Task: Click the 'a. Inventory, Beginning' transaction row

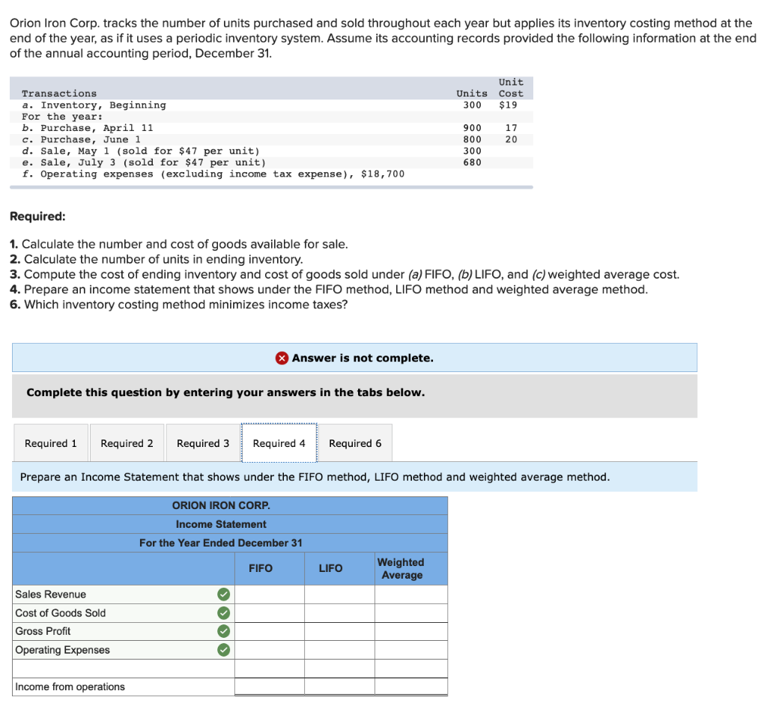Action: (271, 105)
